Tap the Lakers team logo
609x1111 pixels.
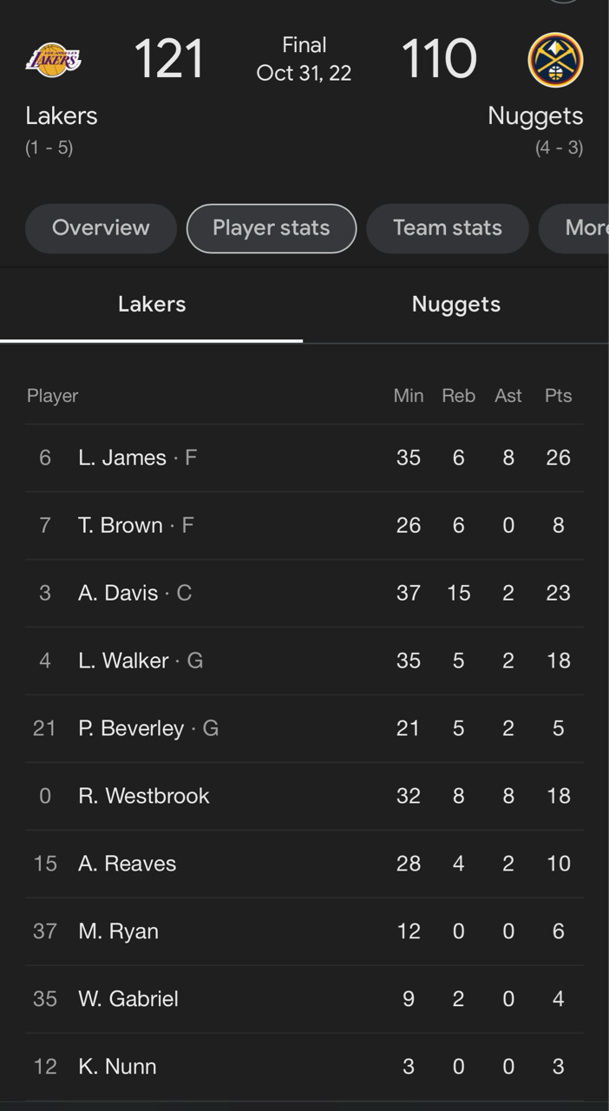click(x=54, y=60)
